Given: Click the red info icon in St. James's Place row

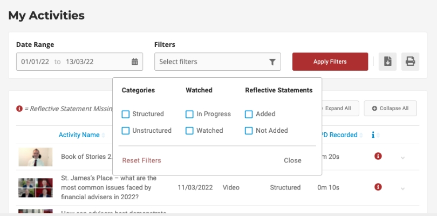Looking at the screenshot, I should [x=378, y=187].
